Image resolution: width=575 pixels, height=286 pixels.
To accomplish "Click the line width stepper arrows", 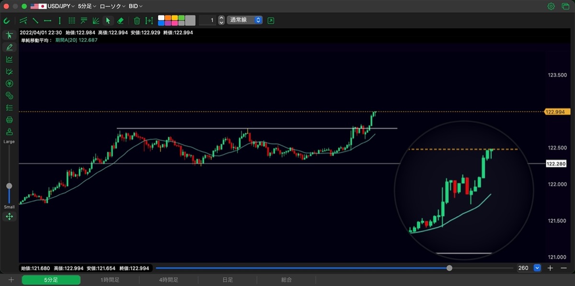I will point(221,20).
